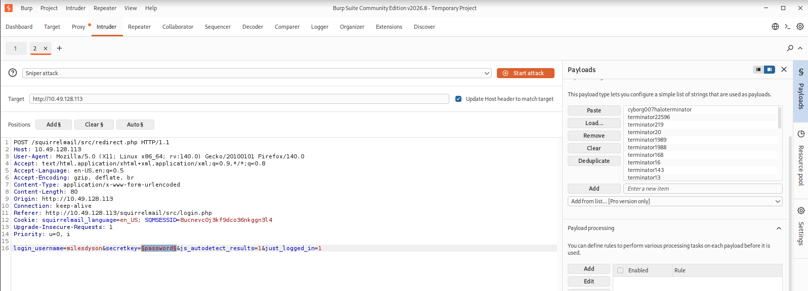The width and height of the screenshot is (808, 291).
Task: Click the Edit payload processing rule button
Action: (589, 281)
